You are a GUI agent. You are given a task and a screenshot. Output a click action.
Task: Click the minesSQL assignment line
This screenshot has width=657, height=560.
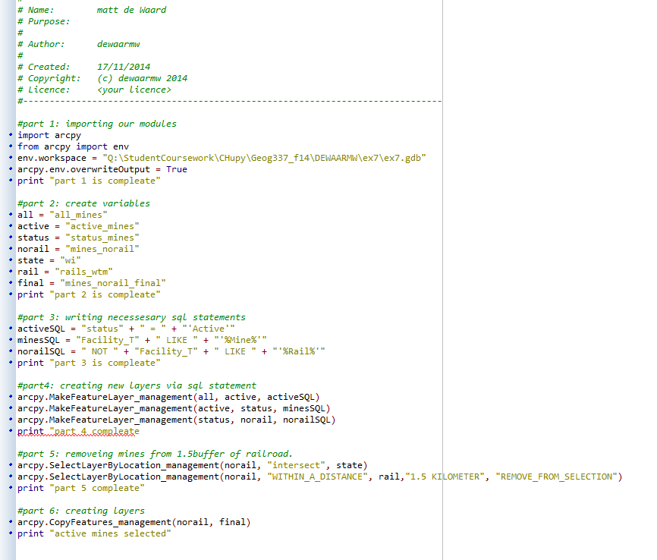tap(142, 340)
